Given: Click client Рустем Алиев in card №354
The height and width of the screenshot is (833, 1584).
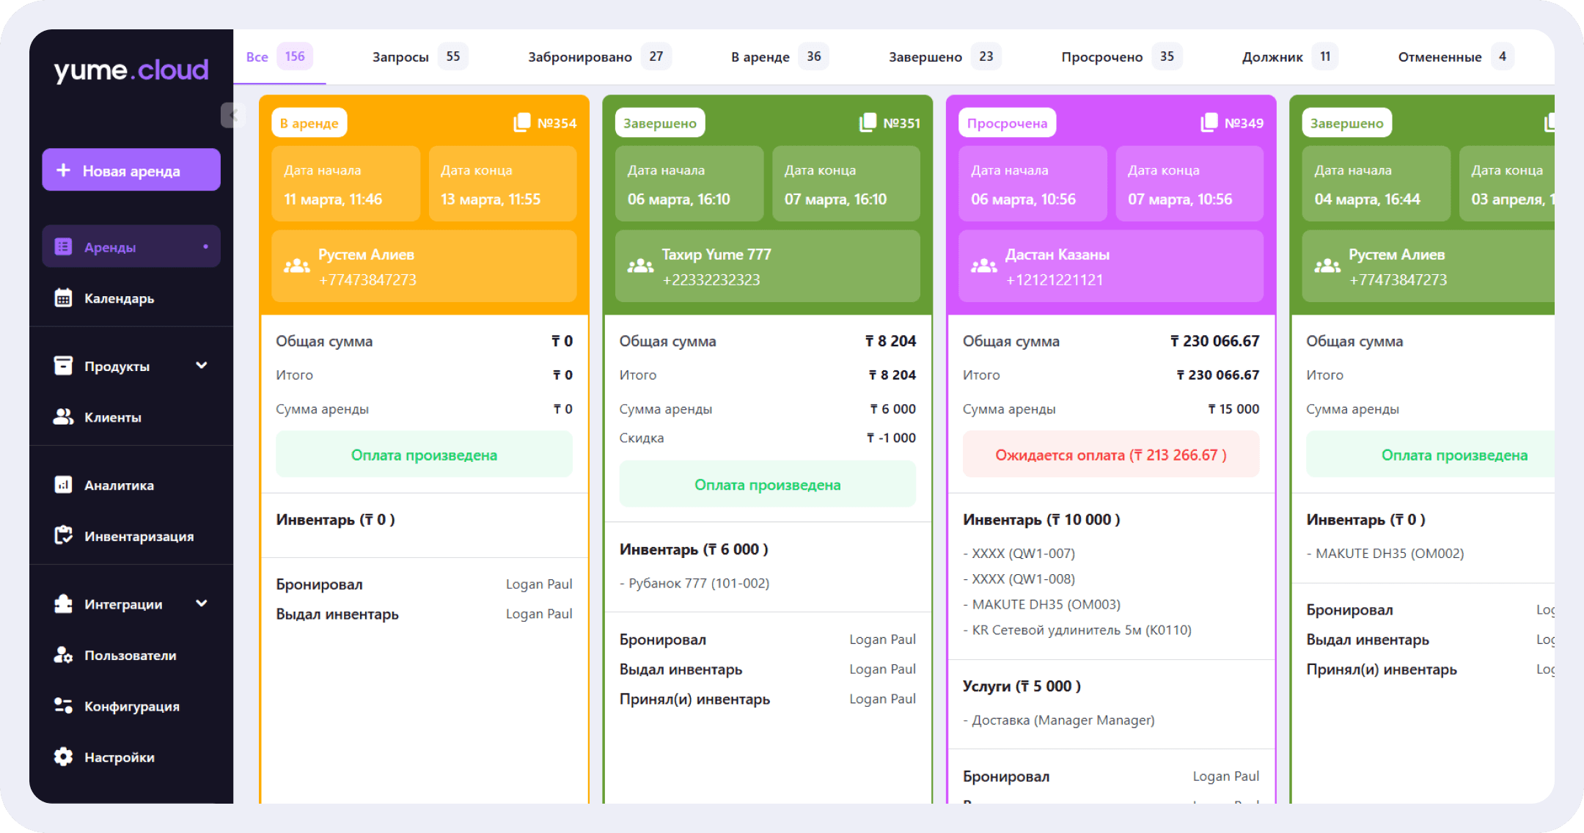Looking at the screenshot, I should [x=424, y=265].
